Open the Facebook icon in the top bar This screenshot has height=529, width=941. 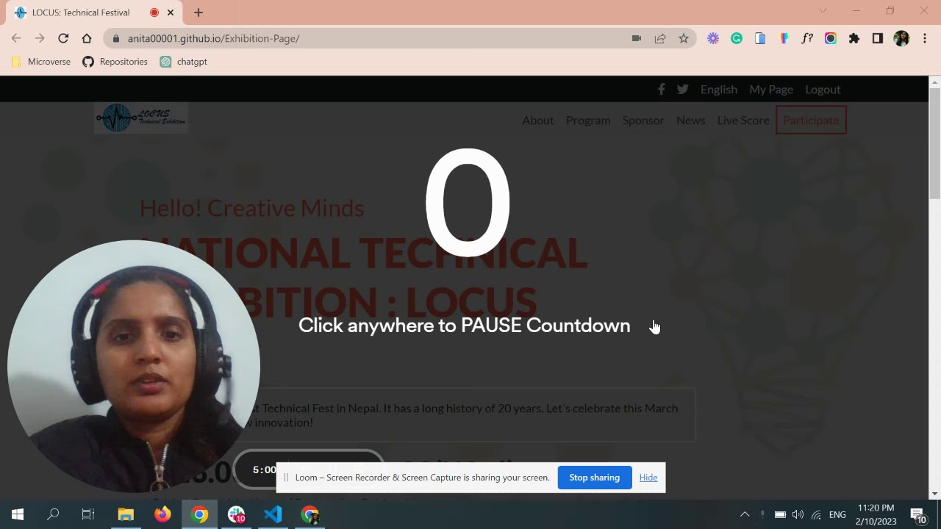(661, 89)
